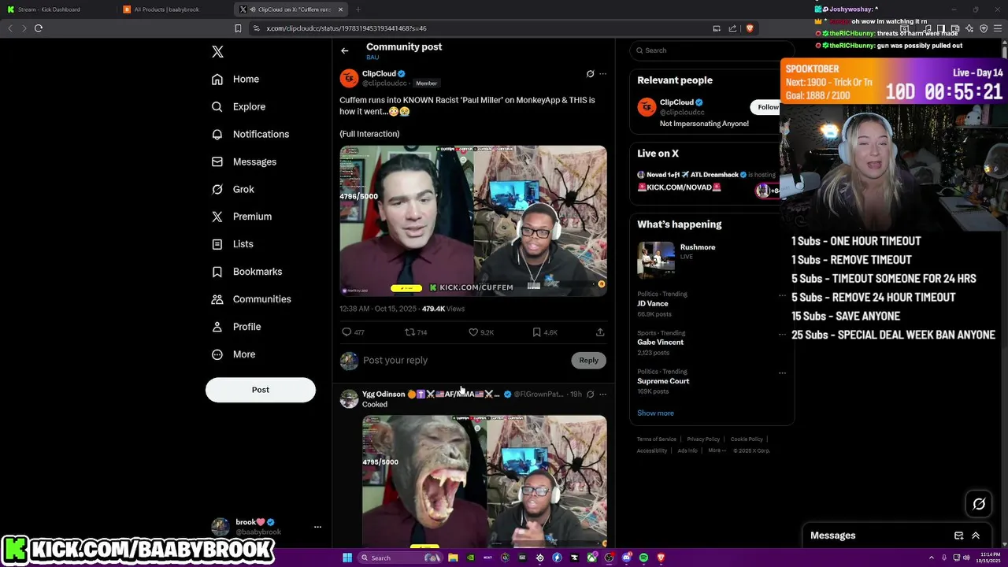Image resolution: width=1008 pixels, height=567 pixels.
Task: Click Grok icon on Ygg Odinson reply
Action: [x=590, y=395]
